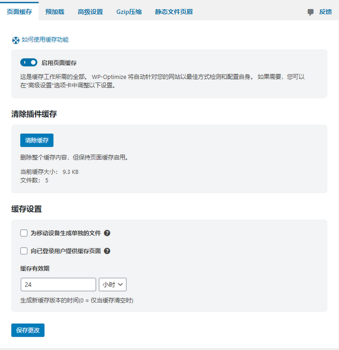Open the 静态文件页眉 tab

click(174, 11)
